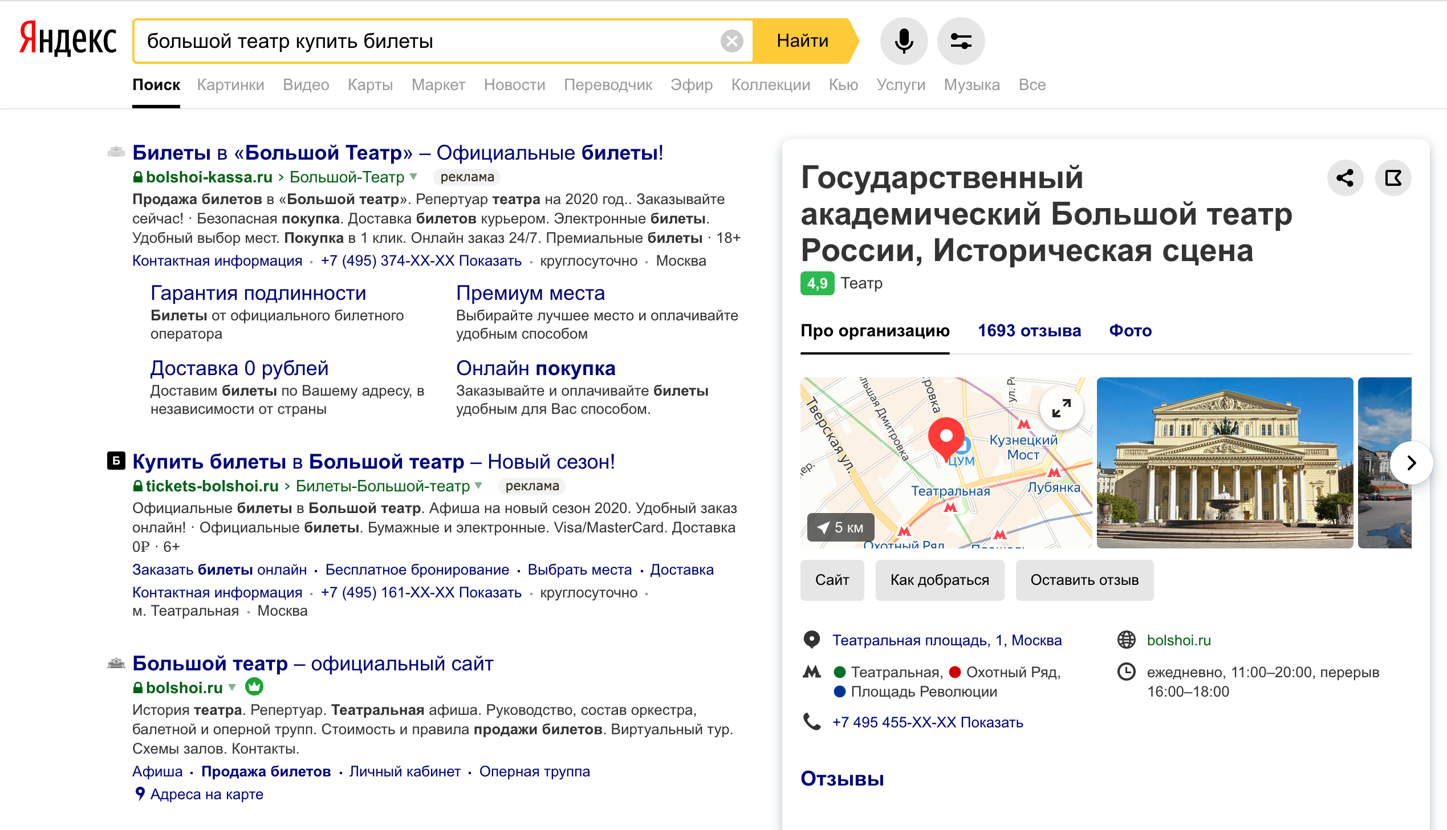Switch to the Видео tab
Viewport: 1447px width, 830px height.
pos(306,85)
